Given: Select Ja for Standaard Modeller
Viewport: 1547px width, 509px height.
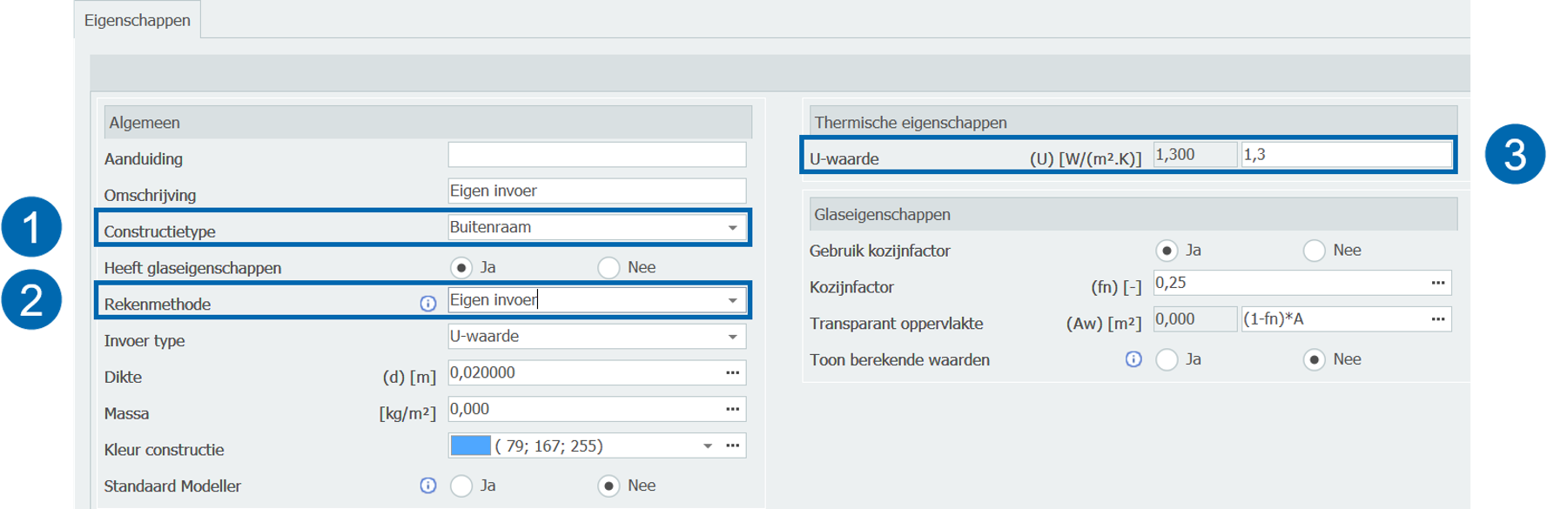Looking at the screenshot, I should (x=461, y=486).
